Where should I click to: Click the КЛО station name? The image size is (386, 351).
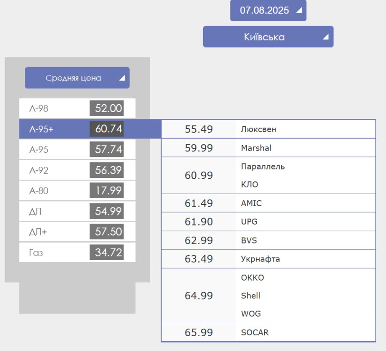coord(249,184)
